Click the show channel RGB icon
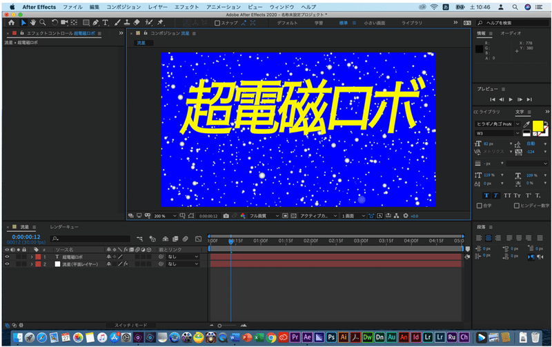This screenshot has width=552, height=347. (243, 216)
